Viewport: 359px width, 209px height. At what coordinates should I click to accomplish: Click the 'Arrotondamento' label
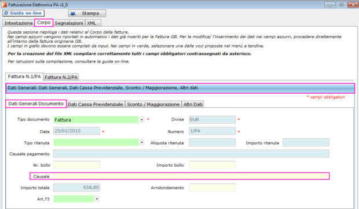pos(167,188)
